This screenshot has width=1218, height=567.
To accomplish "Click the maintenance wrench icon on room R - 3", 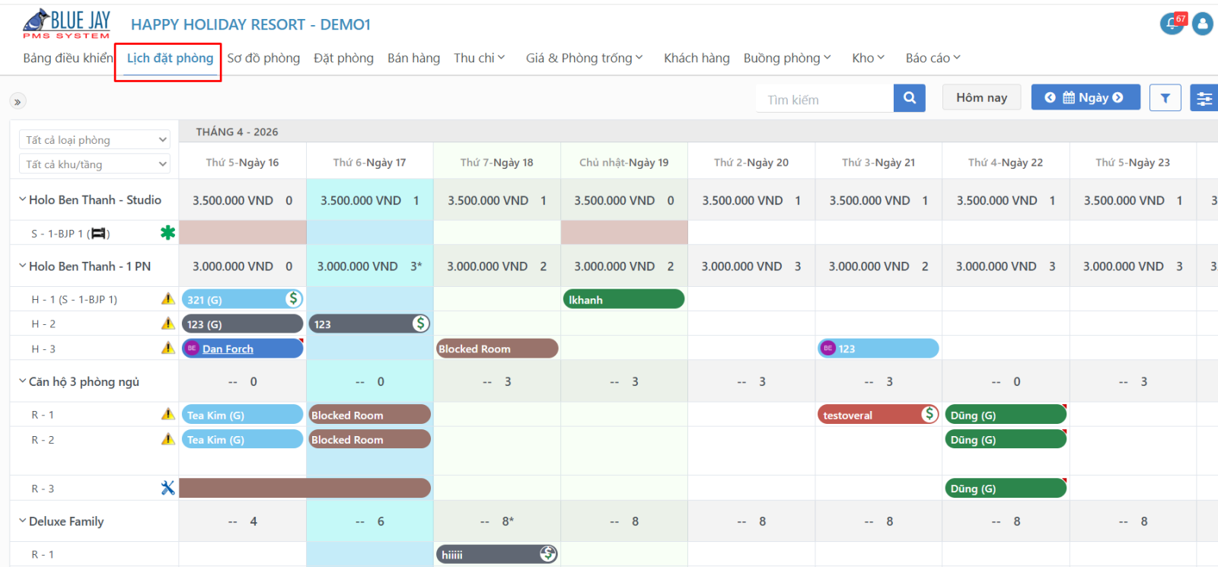I will 168,488.
